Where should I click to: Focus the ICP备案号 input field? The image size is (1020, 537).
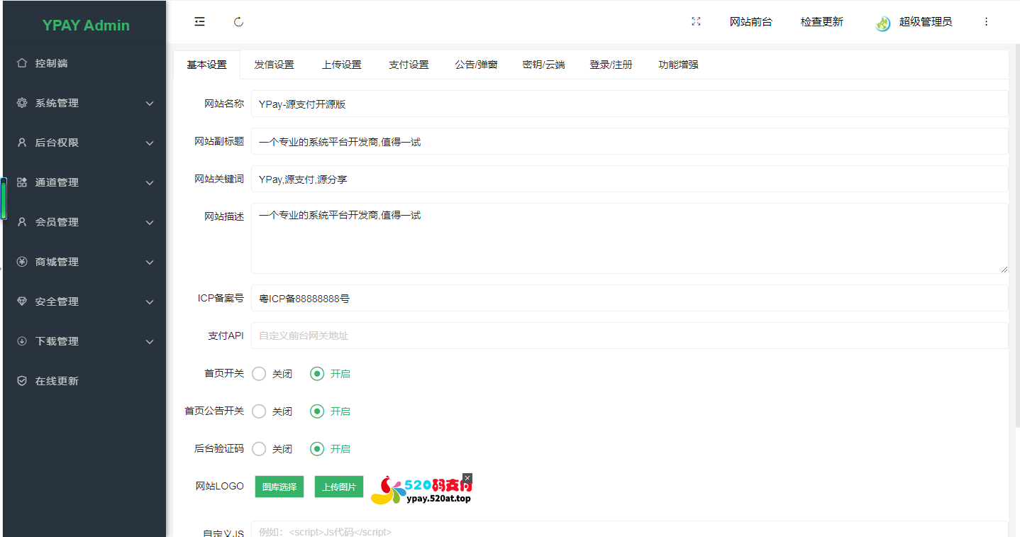click(630, 298)
